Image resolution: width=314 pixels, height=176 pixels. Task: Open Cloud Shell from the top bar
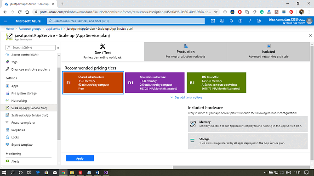click(213, 21)
